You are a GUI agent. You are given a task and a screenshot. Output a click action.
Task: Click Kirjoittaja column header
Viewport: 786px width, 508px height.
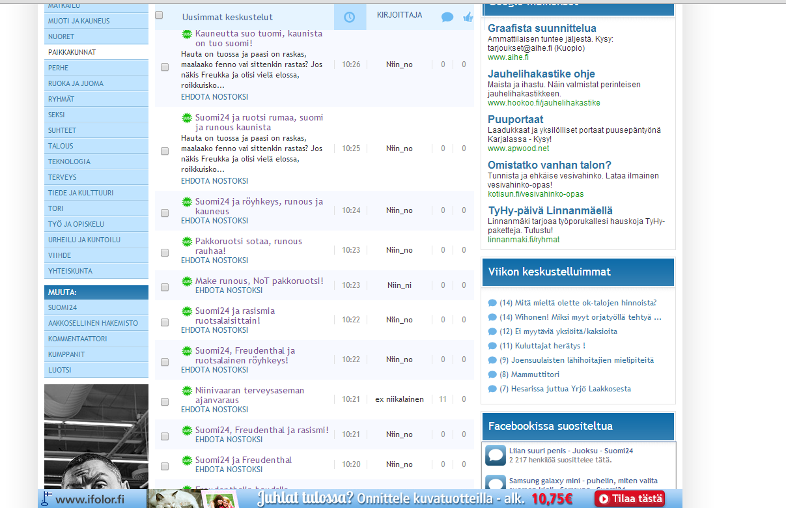pyautogui.click(x=399, y=15)
